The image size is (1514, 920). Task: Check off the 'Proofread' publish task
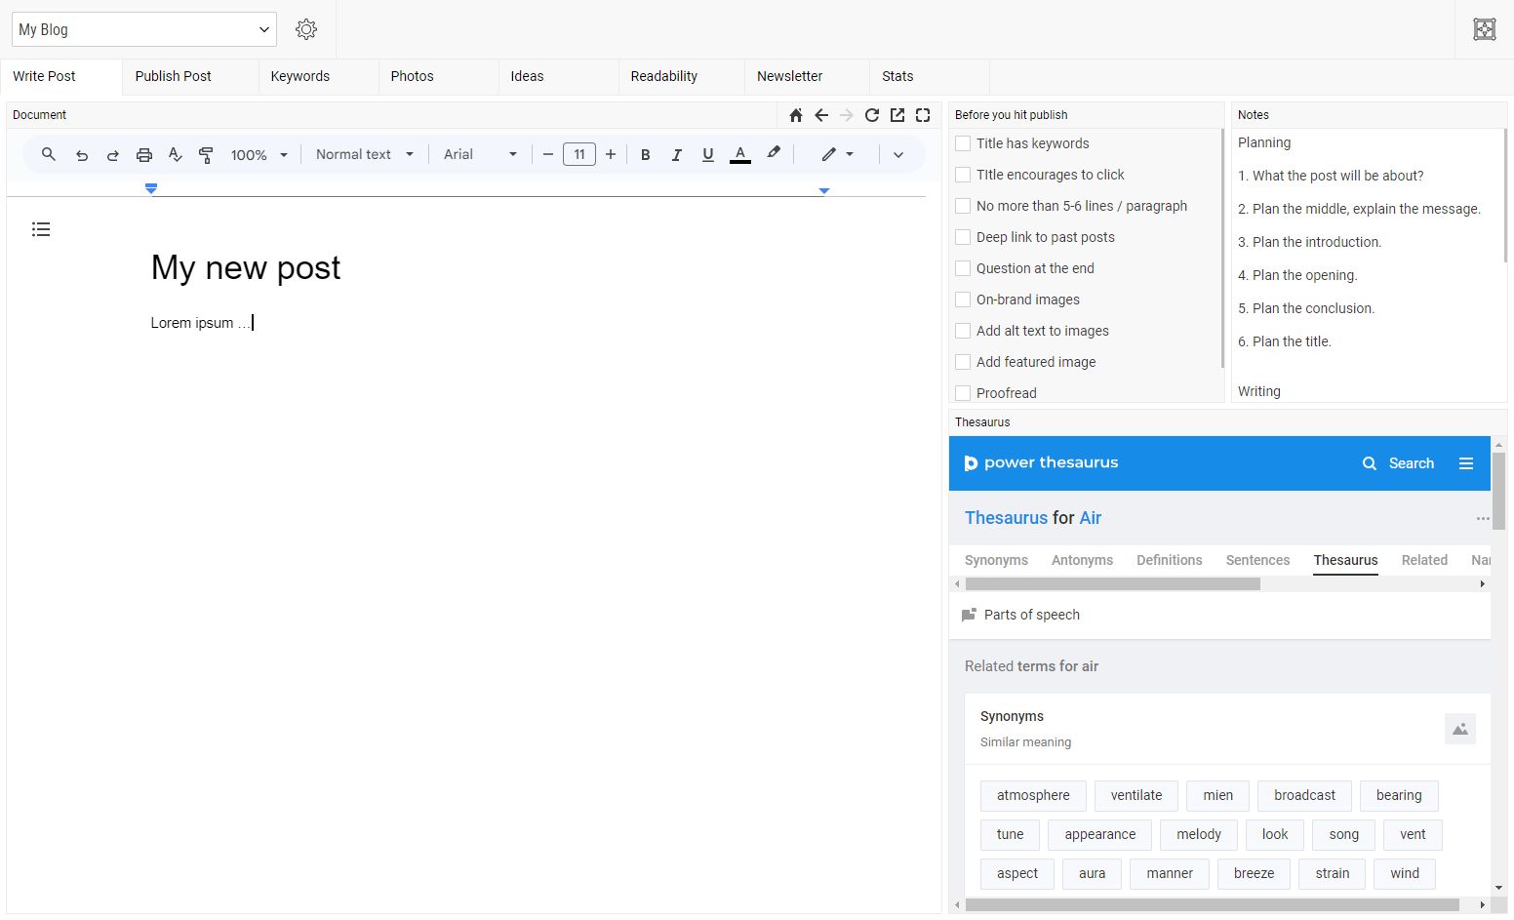coord(962,393)
